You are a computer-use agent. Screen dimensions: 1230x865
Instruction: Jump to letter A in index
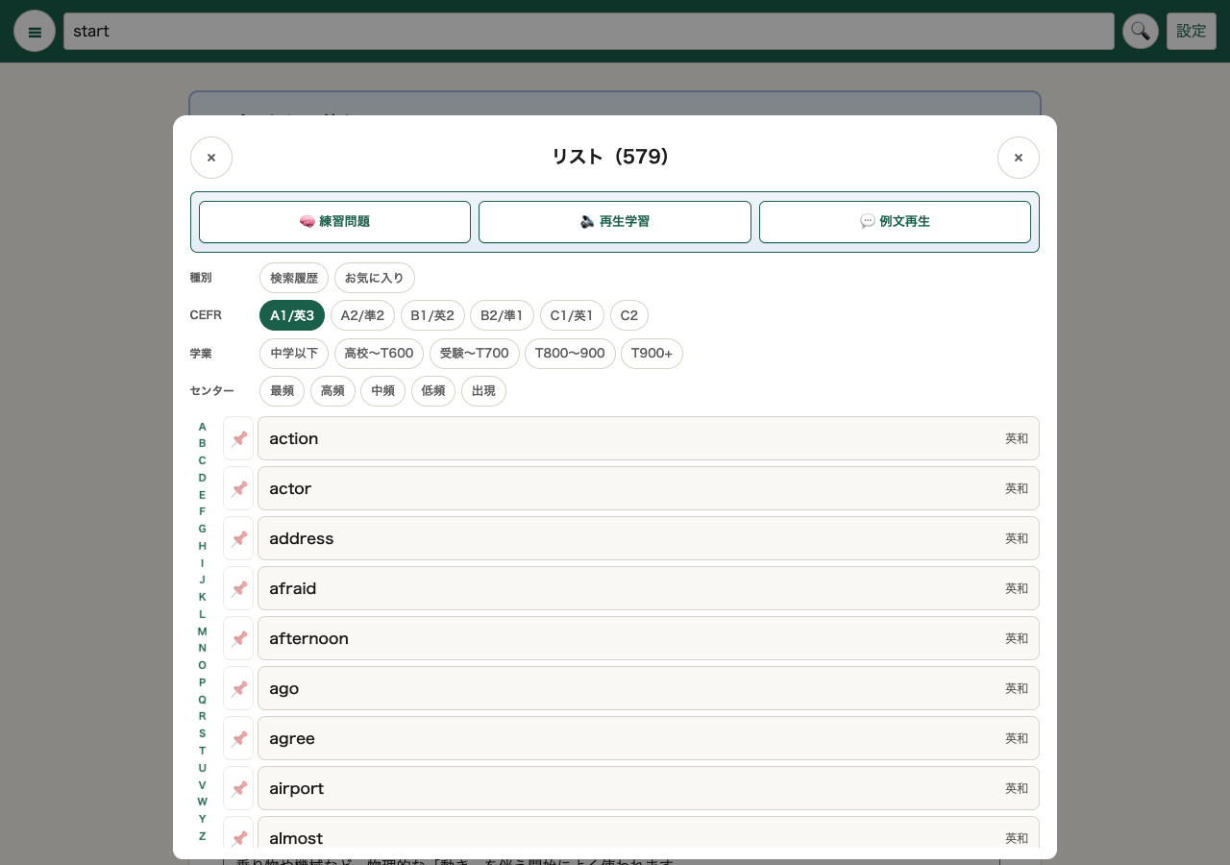click(202, 427)
